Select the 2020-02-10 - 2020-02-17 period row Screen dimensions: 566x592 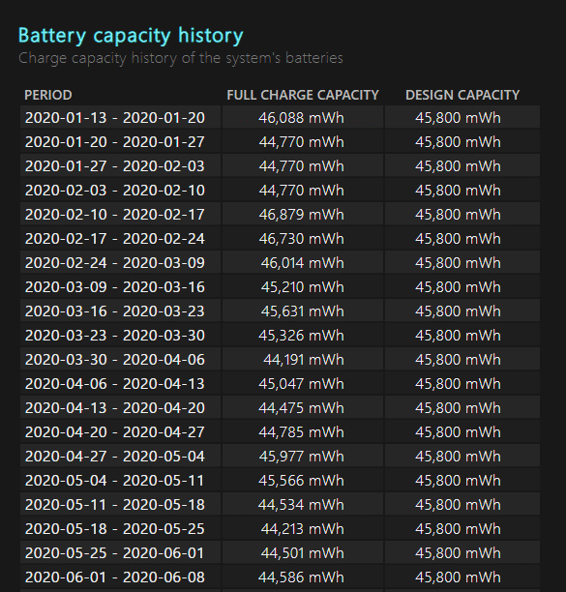click(x=280, y=215)
